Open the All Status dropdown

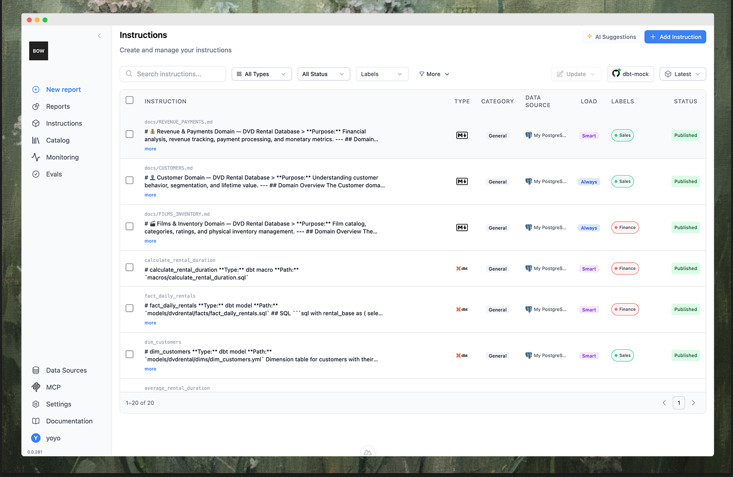pos(324,74)
